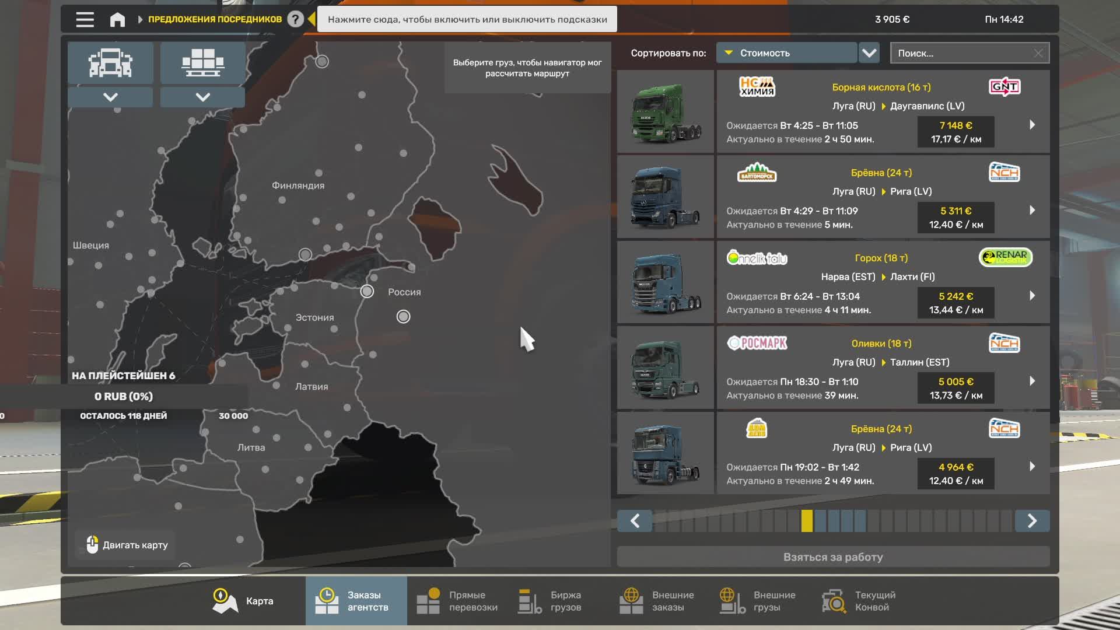Viewport: 1120px width, 630px height.
Task: Expand the chevron below cargo filter
Action: click(202, 97)
